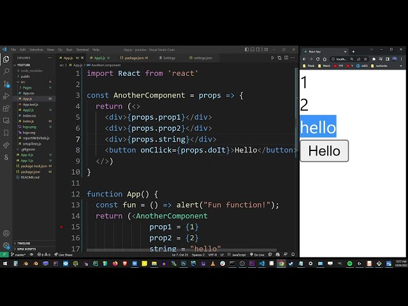Viewport: 408px width, 306px height.
Task: Click Live Share in status bar
Action: [x=63, y=254]
